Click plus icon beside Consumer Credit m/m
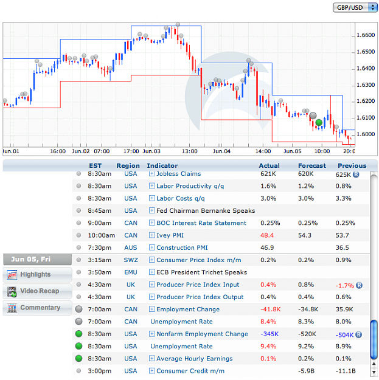The image size is (379, 380). (x=152, y=371)
